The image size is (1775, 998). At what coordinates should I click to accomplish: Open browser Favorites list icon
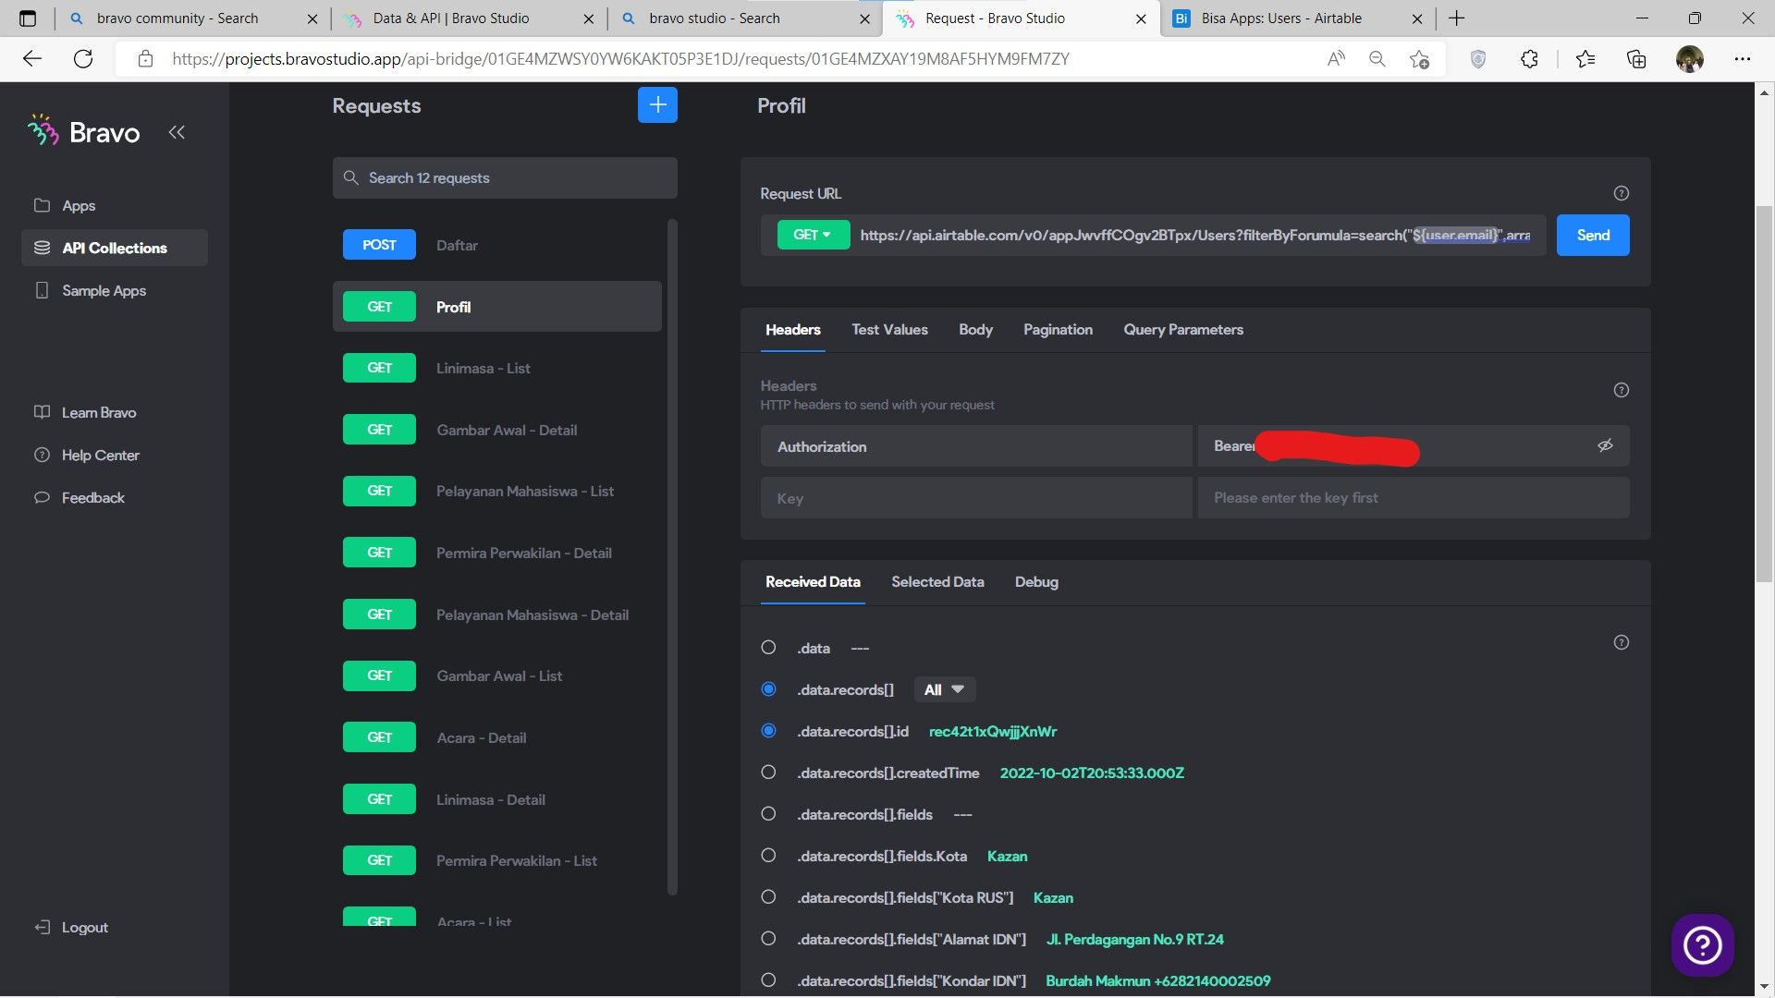tap(1585, 59)
